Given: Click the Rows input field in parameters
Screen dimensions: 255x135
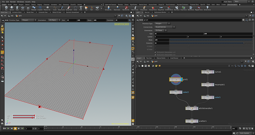Looking at the screenshot, I should (161, 40).
